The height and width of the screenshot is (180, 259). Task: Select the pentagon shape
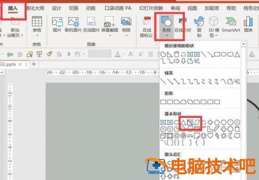[x=217, y=123]
